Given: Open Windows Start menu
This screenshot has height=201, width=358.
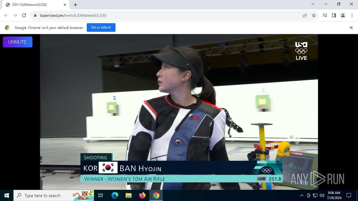Looking at the screenshot, I should click(7, 195).
